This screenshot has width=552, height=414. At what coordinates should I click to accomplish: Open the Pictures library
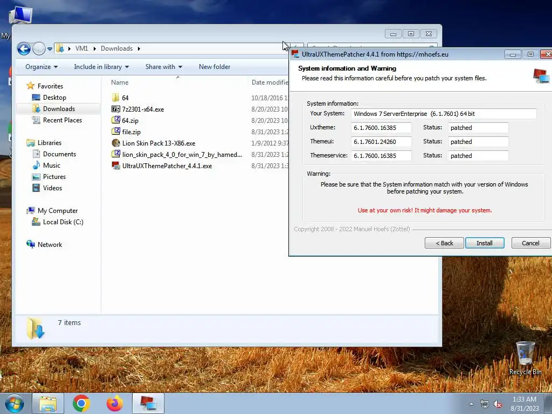54,177
